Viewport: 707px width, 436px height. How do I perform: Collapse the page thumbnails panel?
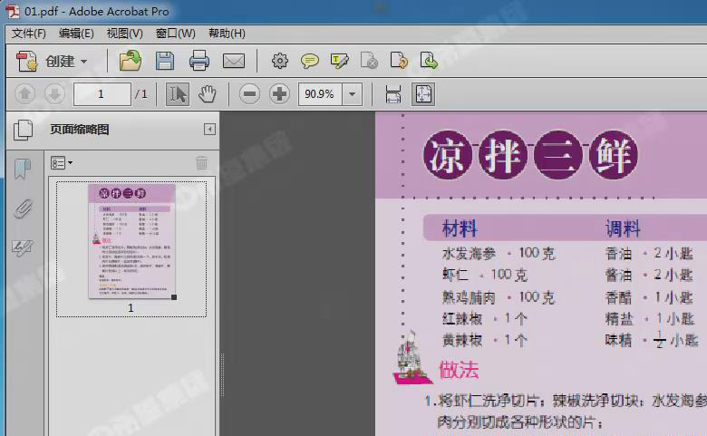click(x=209, y=130)
